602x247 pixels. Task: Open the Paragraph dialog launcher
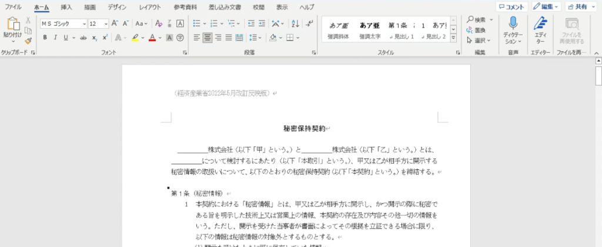click(x=314, y=52)
